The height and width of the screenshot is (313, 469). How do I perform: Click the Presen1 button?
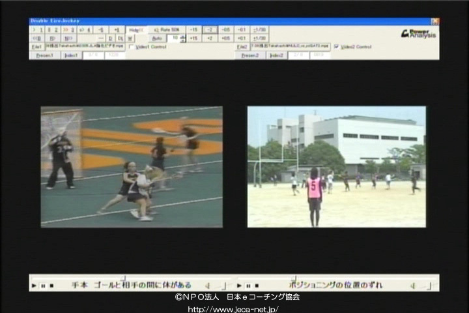click(44, 55)
